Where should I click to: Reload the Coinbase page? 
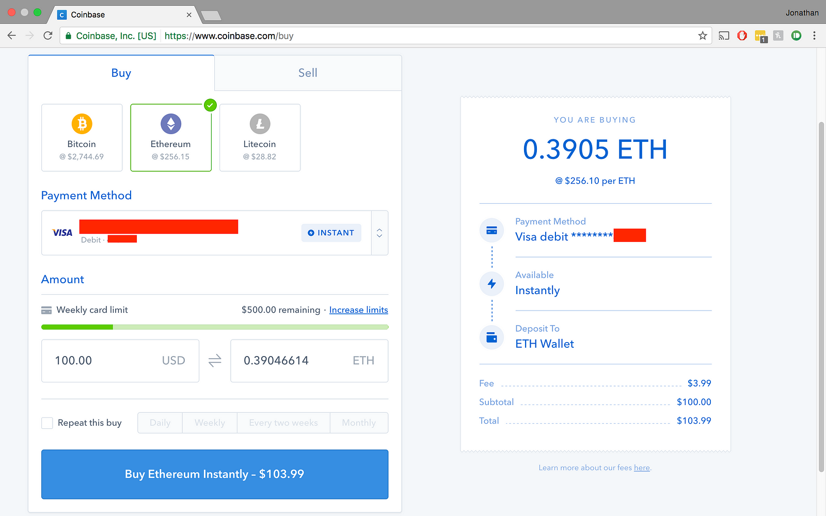coord(47,36)
